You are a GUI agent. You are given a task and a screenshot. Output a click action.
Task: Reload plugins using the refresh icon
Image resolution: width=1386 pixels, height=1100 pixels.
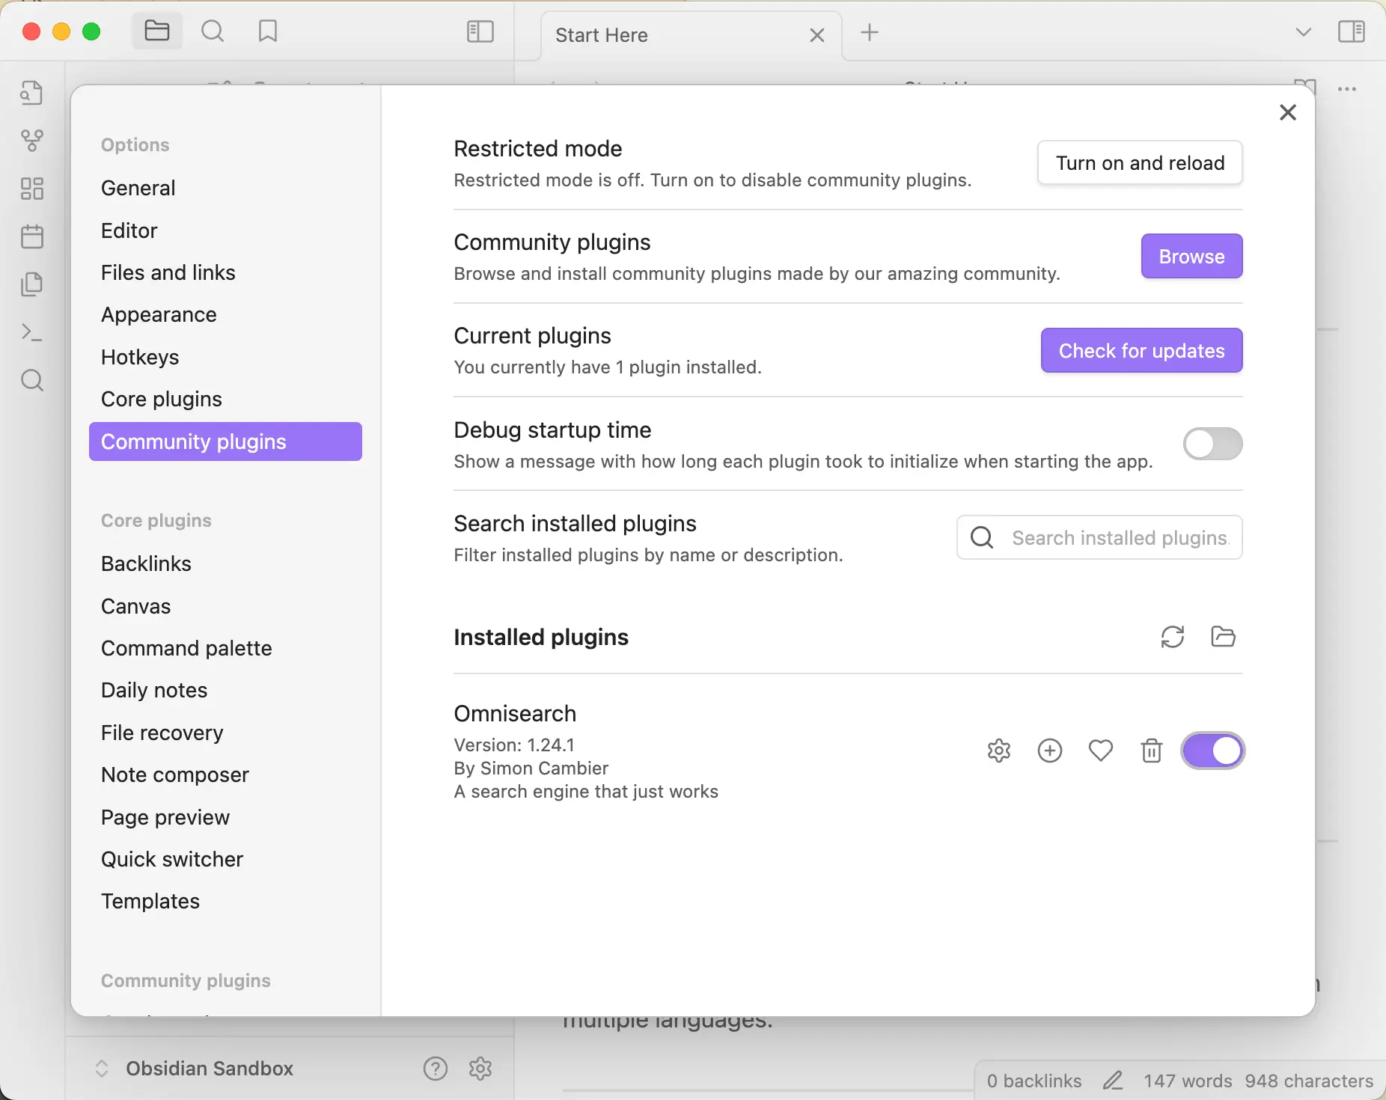pos(1172,637)
